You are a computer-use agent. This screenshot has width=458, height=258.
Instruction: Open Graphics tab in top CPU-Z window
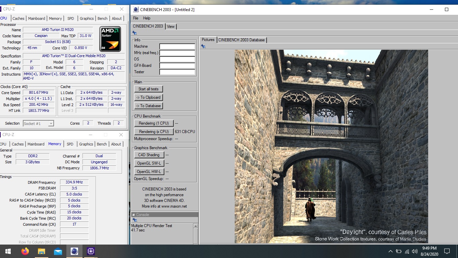pos(87,18)
